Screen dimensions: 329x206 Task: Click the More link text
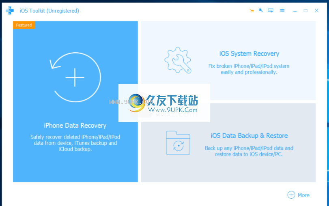pos(303,195)
